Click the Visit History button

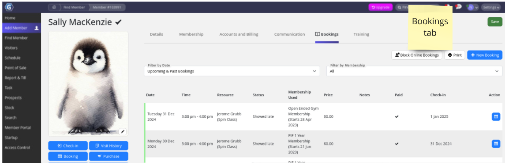pyautogui.click(x=108, y=146)
